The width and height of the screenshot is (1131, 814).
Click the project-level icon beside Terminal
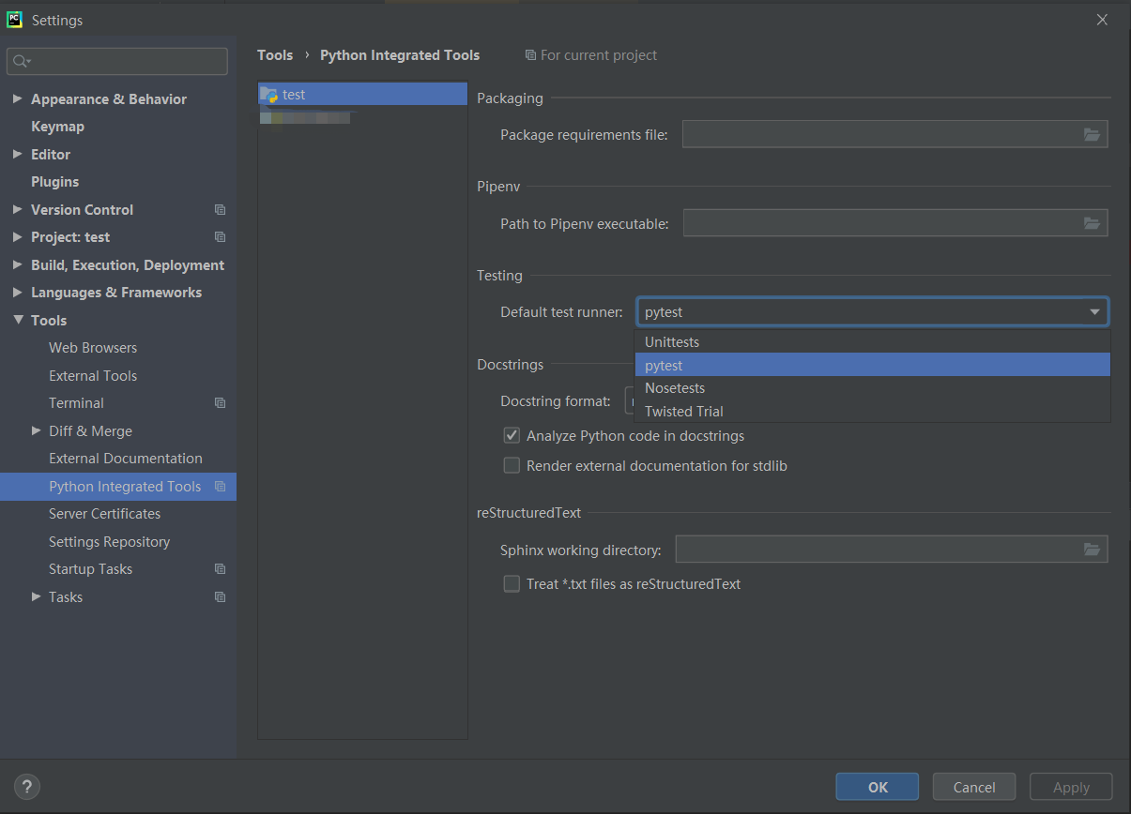point(220,403)
